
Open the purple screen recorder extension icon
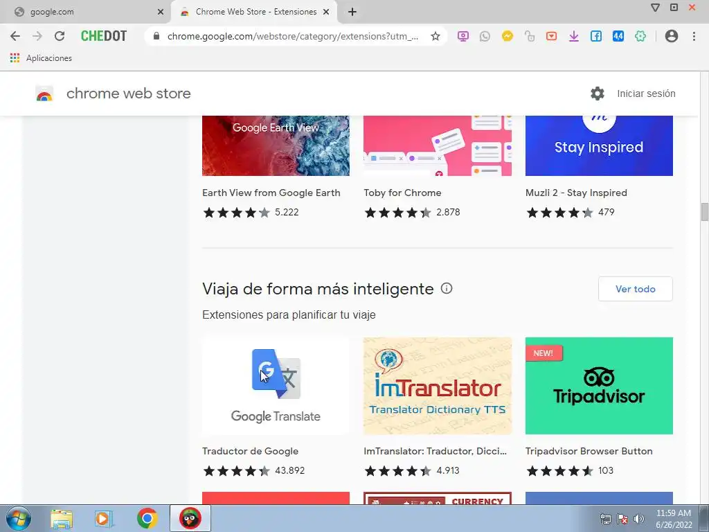click(463, 36)
